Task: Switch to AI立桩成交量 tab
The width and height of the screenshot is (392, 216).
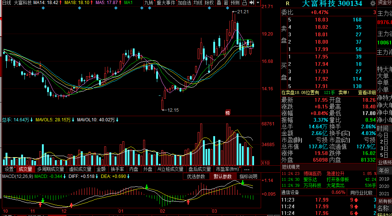Action: point(171,169)
